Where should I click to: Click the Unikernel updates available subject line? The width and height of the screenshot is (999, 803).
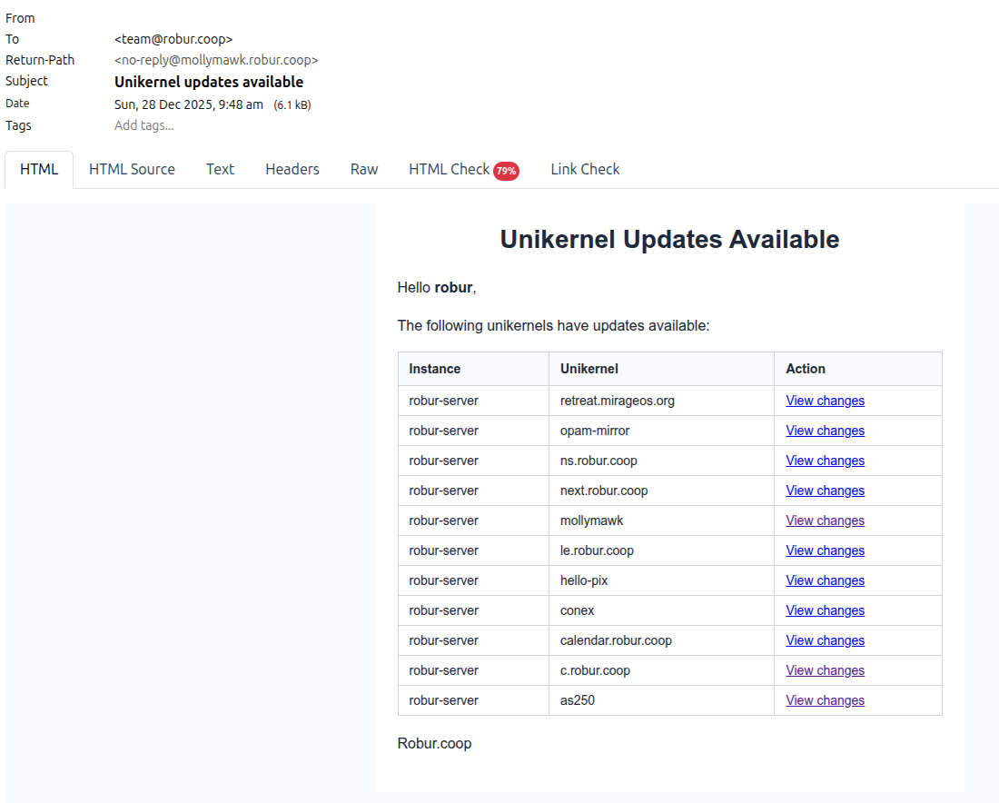208,81
